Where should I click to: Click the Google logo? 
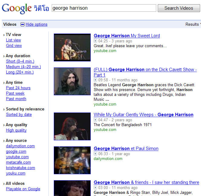tap(17, 8)
